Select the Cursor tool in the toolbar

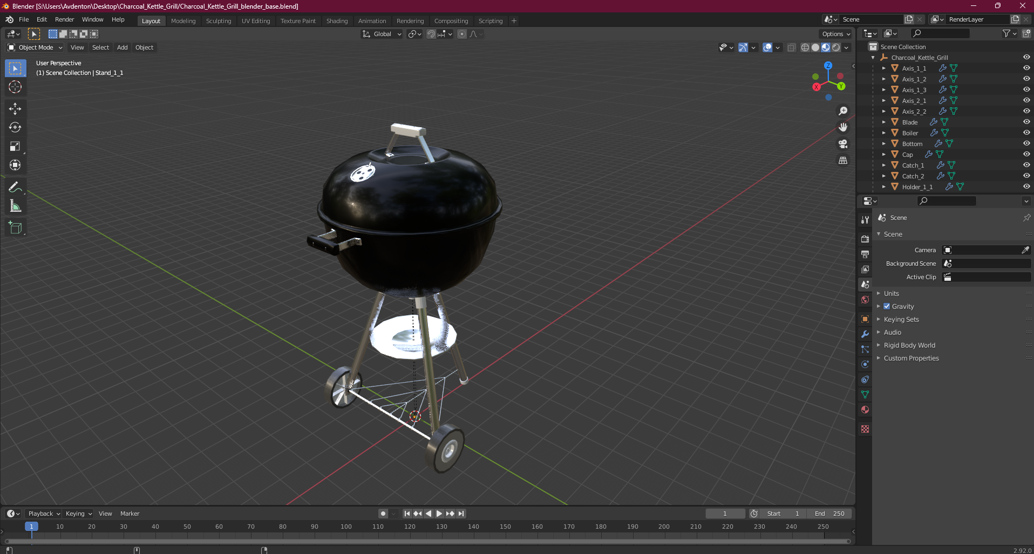[15, 87]
